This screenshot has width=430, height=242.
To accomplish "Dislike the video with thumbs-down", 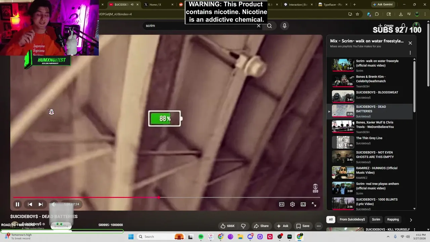I will tap(244, 226).
